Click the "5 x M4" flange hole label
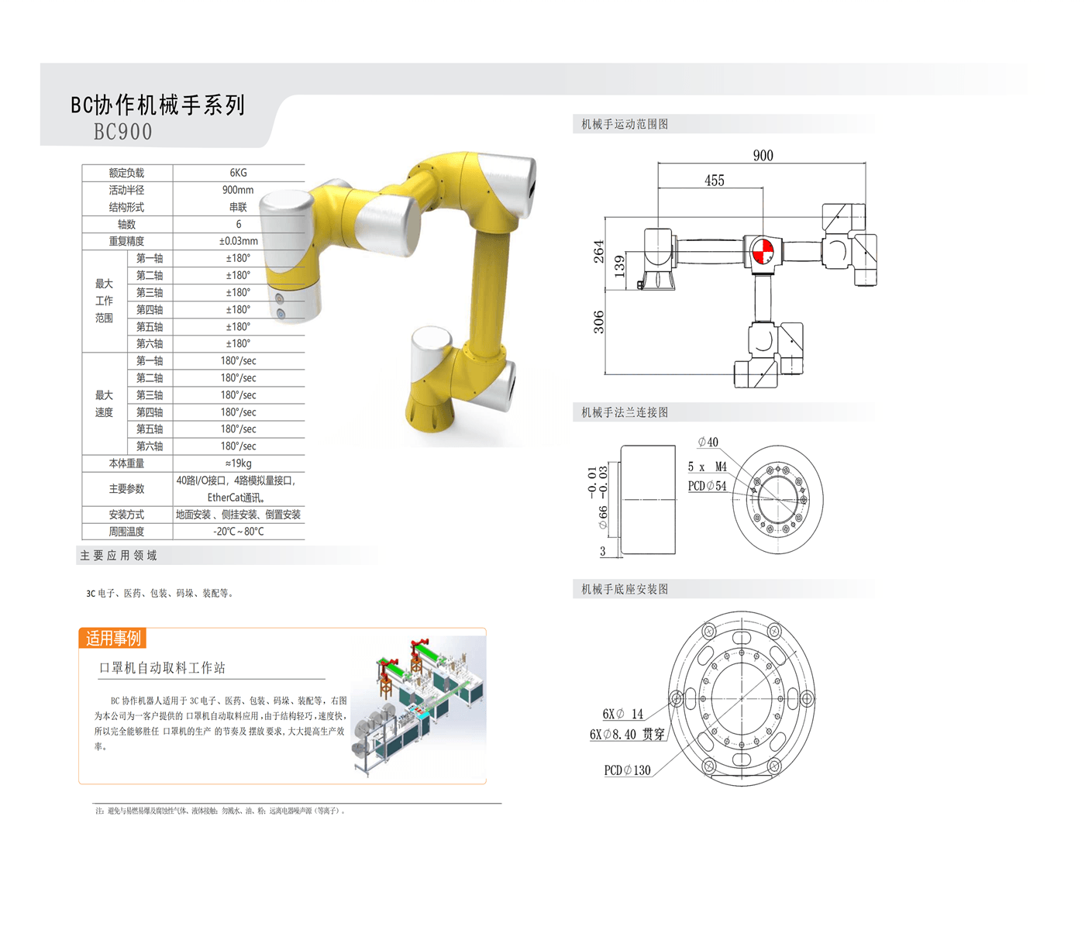The height and width of the screenshot is (930, 1085). (x=707, y=467)
